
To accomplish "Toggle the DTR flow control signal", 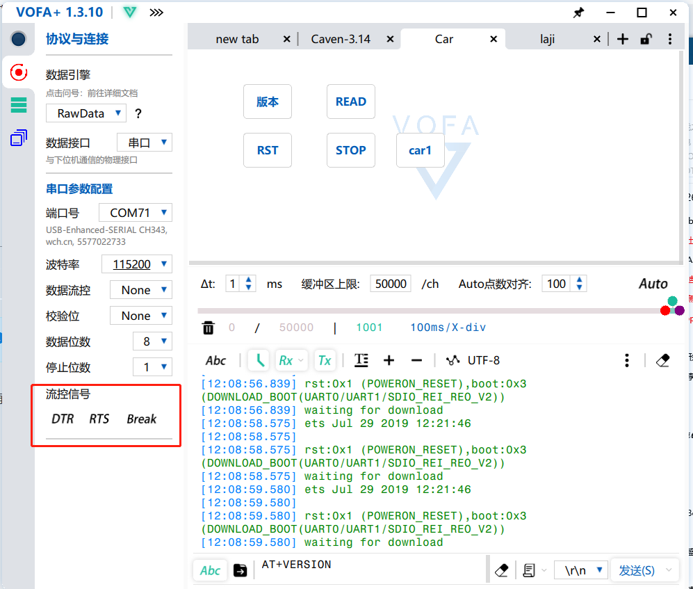I will pyautogui.click(x=63, y=419).
